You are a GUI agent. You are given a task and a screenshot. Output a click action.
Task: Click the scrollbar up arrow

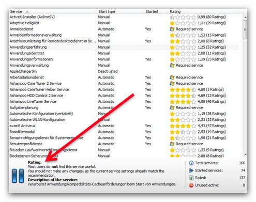tap(245, 17)
